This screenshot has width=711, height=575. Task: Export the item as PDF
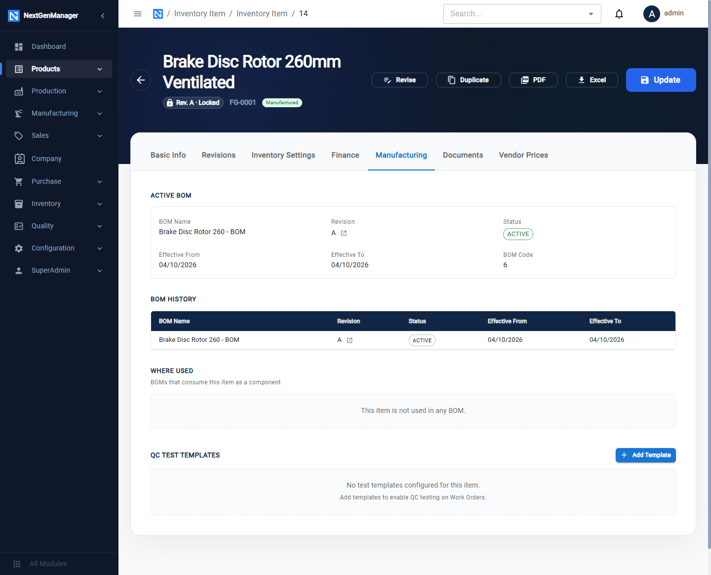point(533,80)
